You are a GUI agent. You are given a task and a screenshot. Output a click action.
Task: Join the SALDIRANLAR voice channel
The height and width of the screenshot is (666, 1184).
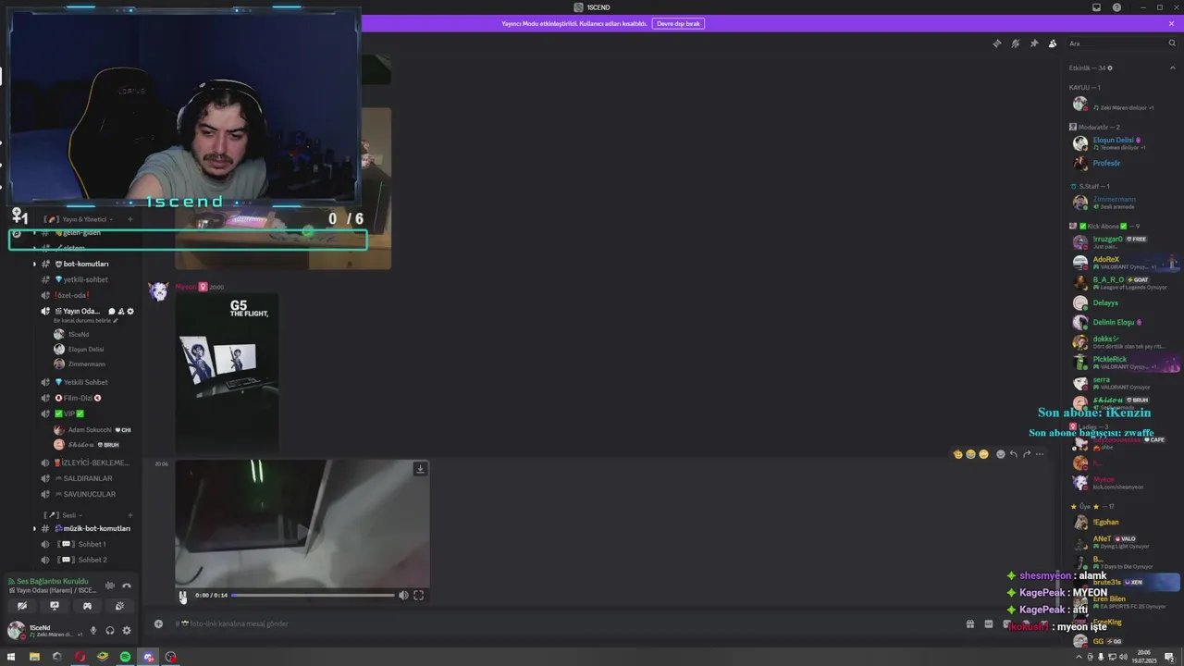click(x=88, y=478)
